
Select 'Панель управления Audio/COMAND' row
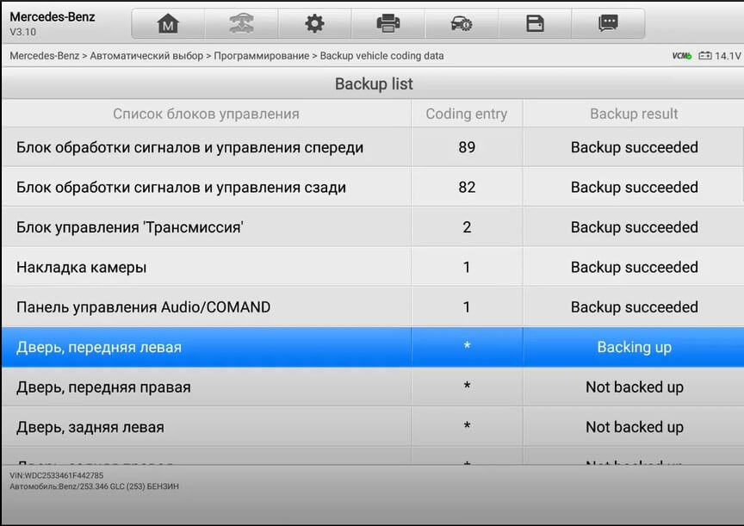(372, 306)
